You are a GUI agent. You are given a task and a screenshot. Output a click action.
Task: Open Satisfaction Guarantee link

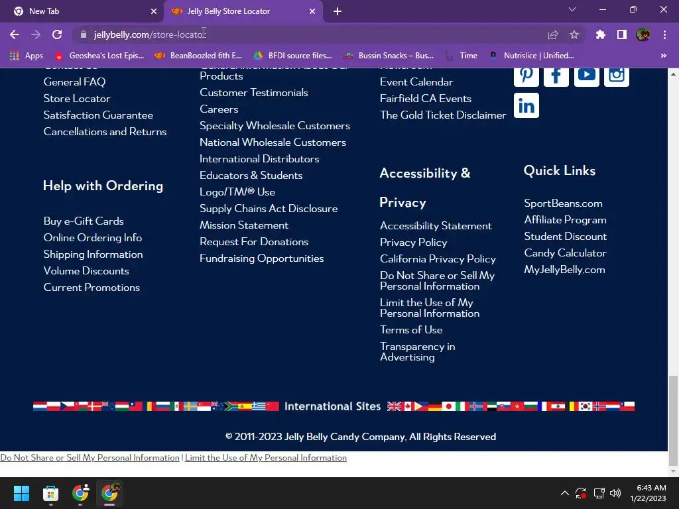pyautogui.click(x=98, y=115)
